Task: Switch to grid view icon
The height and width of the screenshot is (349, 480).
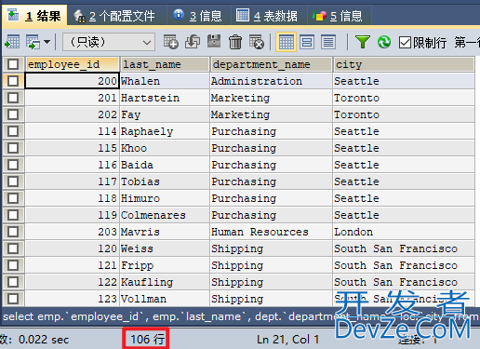Action: click(286, 42)
